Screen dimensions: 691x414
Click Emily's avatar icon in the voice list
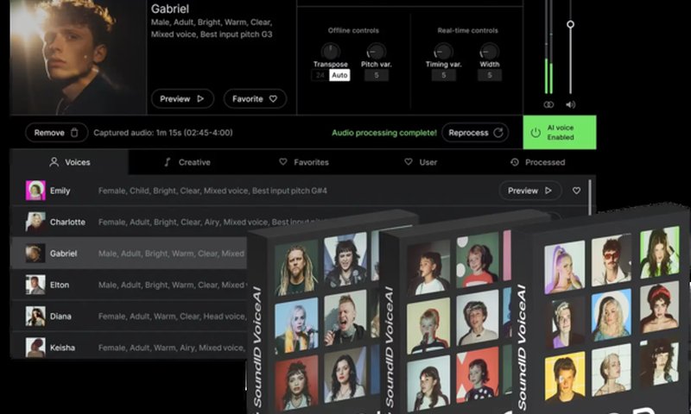35,191
